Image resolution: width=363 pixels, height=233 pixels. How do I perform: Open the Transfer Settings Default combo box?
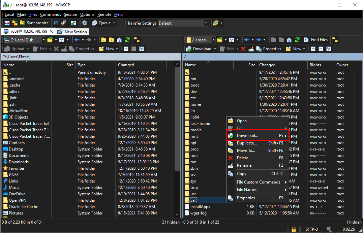183,23
